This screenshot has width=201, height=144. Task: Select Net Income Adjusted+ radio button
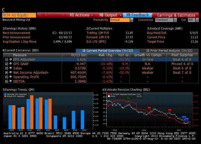(x=11, y=72)
